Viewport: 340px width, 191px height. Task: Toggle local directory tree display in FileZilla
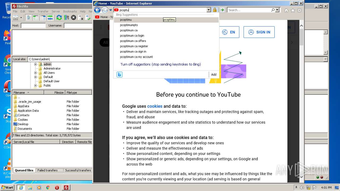point(36,18)
